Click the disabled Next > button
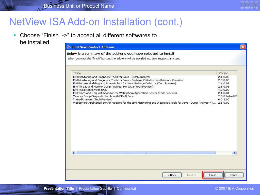This screenshot has height=195, width=260. (x=192, y=175)
